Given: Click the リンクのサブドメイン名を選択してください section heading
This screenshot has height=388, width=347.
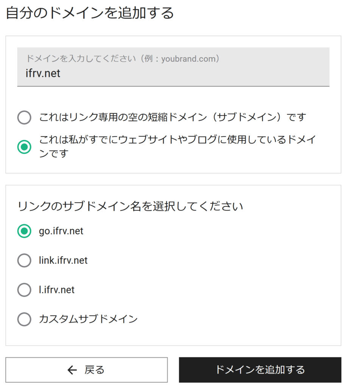Looking at the screenshot, I should [130, 206].
